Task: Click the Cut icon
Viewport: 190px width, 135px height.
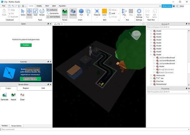Action: click(x=9, y=13)
